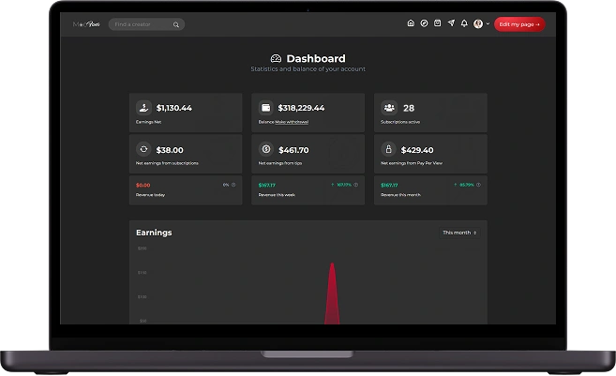Screen dimensions: 616x376
Task: Open the notifications bell
Action: (464, 23)
